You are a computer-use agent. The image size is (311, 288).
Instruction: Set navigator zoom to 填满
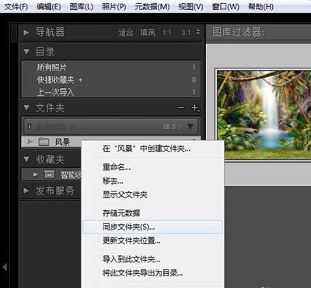coord(148,33)
